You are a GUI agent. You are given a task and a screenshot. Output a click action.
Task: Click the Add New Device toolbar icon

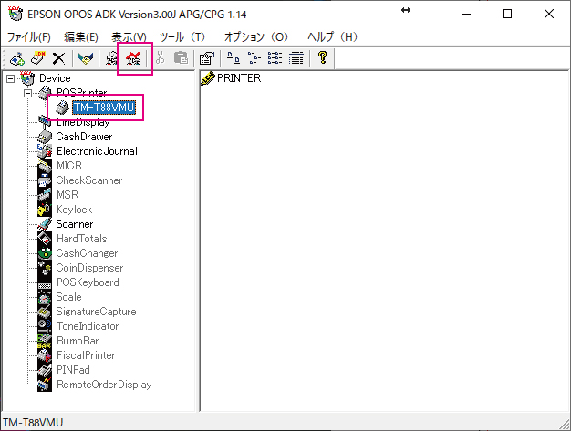coord(16,58)
